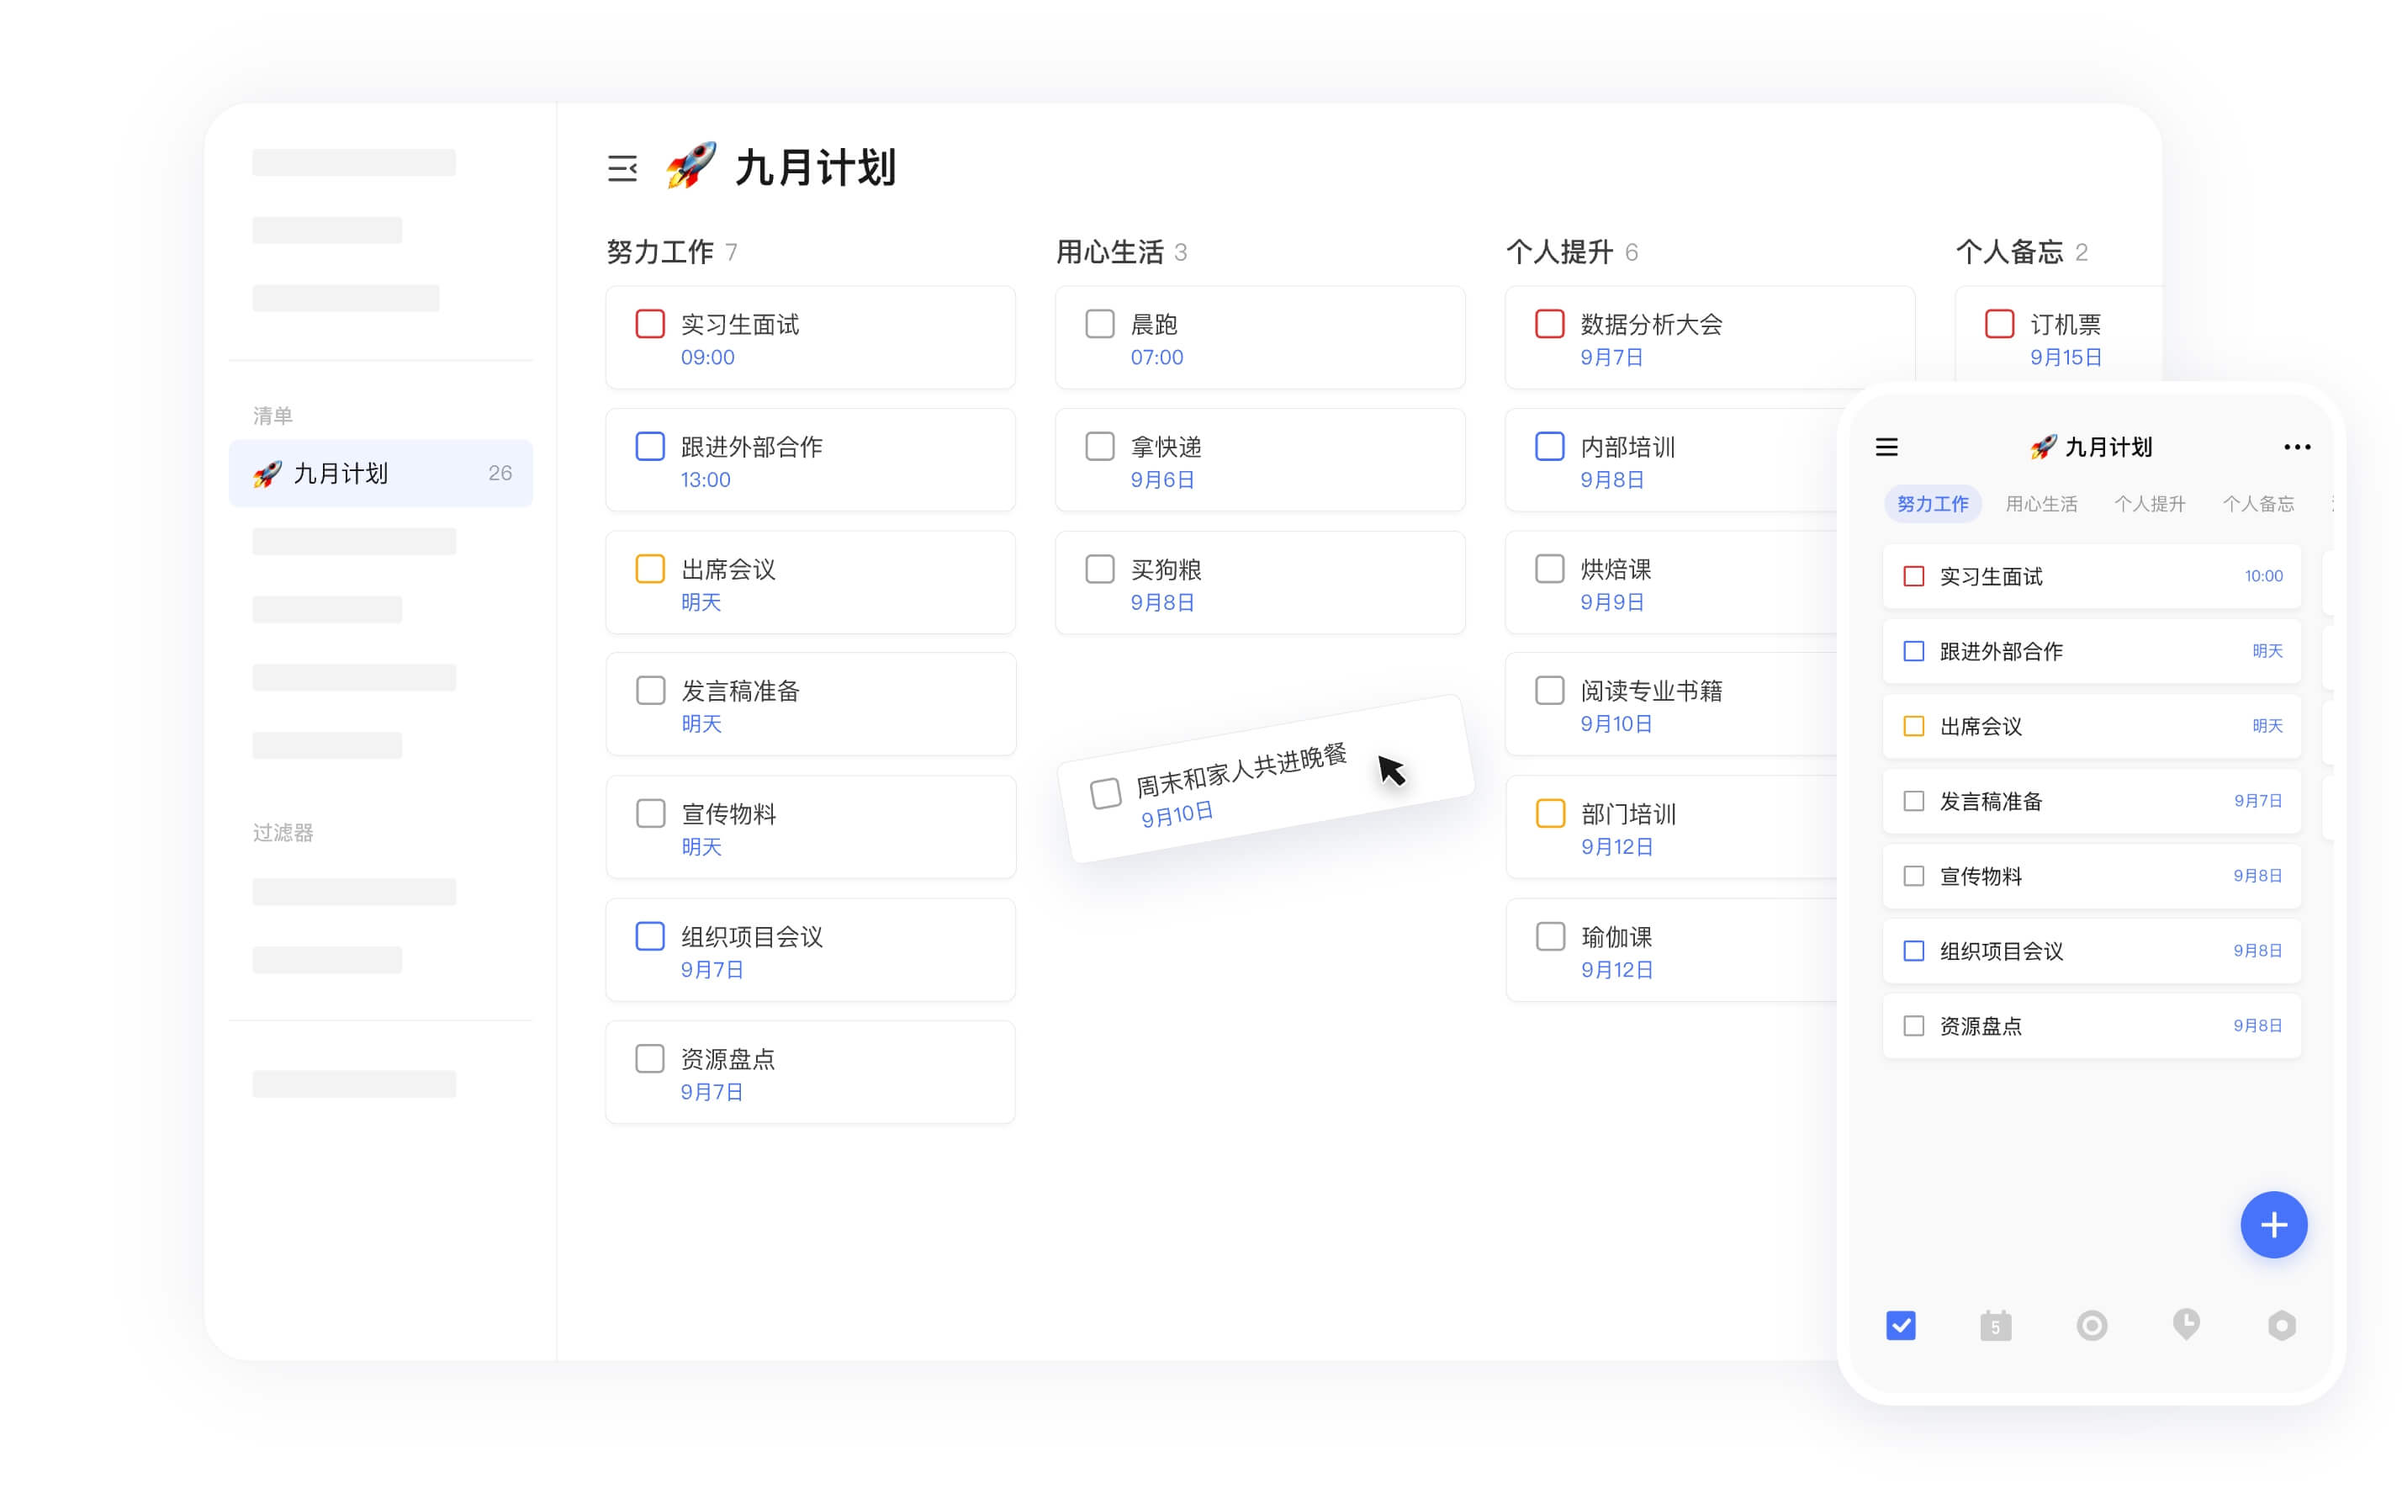Click the view options icon beside 九月计划 title

coord(623,168)
